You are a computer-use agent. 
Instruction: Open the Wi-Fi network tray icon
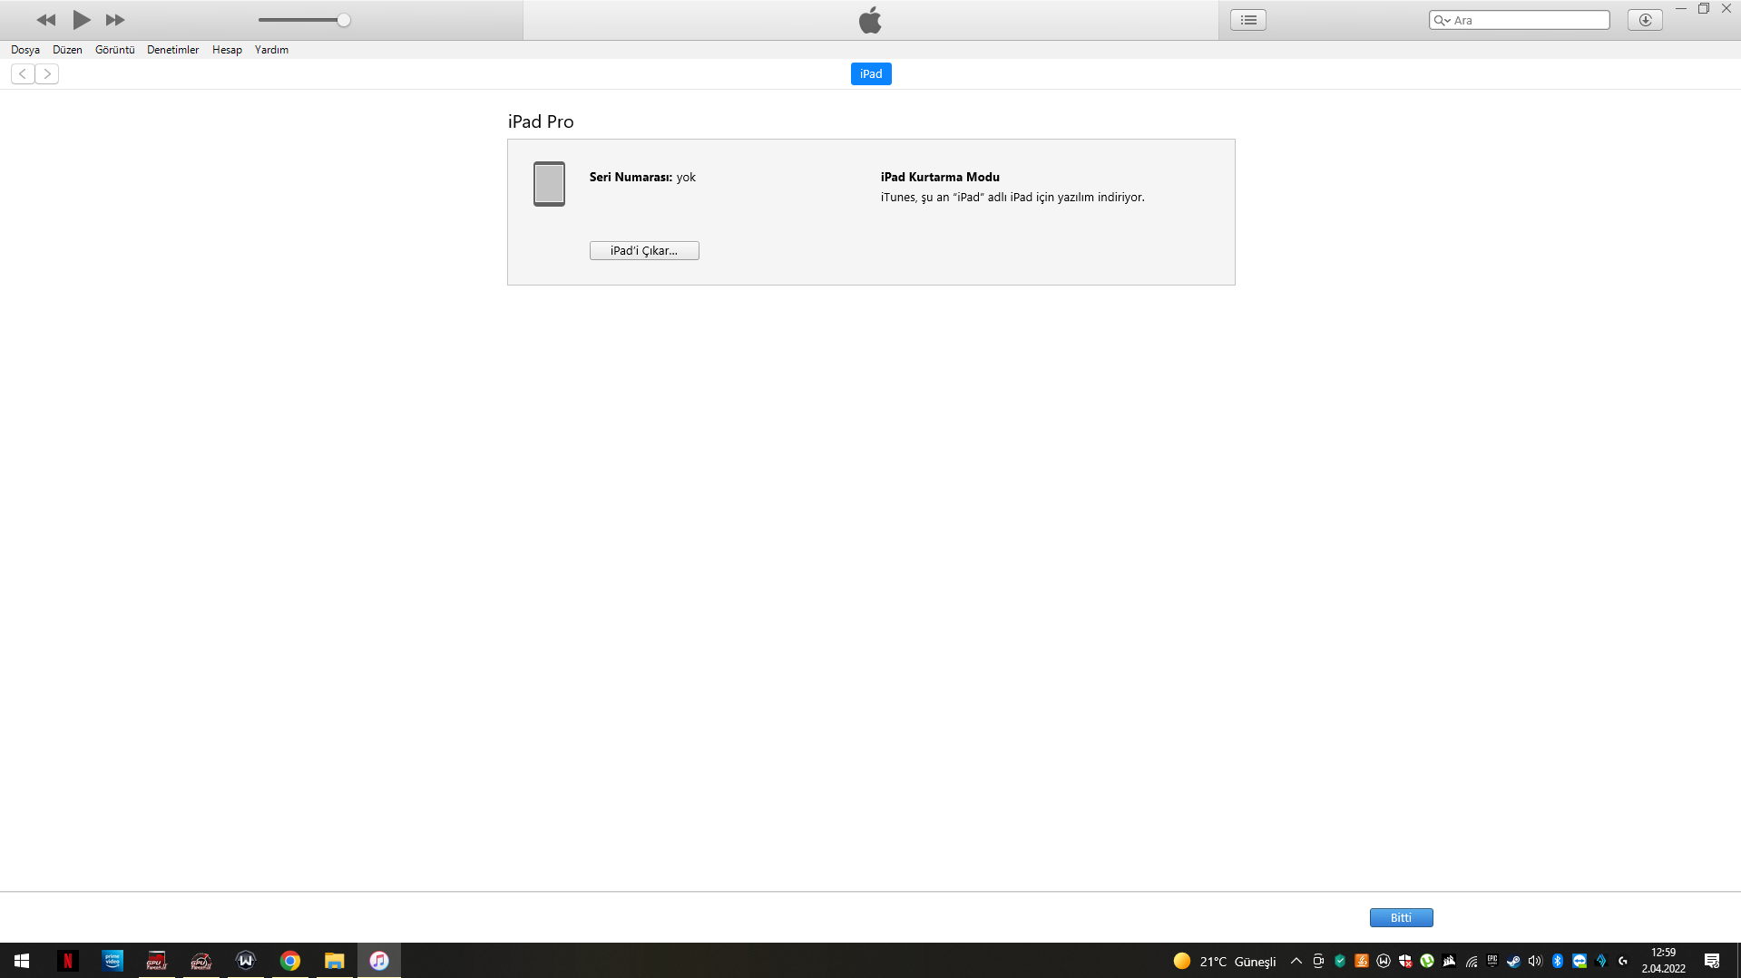[1471, 962]
